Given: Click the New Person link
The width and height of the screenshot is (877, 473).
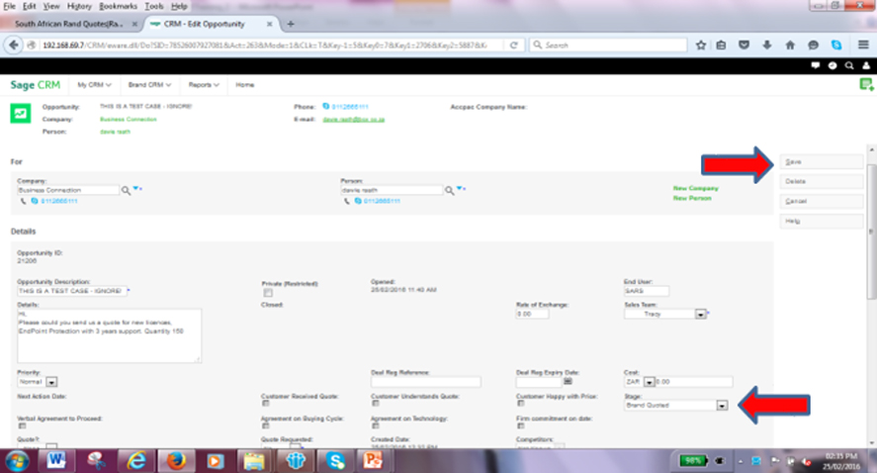Looking at the screenshot, I should coord(692,198).
